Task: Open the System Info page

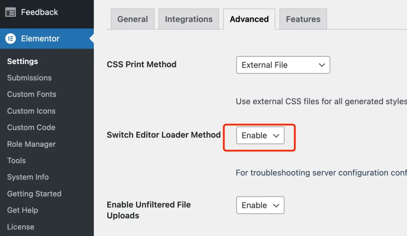Action: [x=28, y=177]
